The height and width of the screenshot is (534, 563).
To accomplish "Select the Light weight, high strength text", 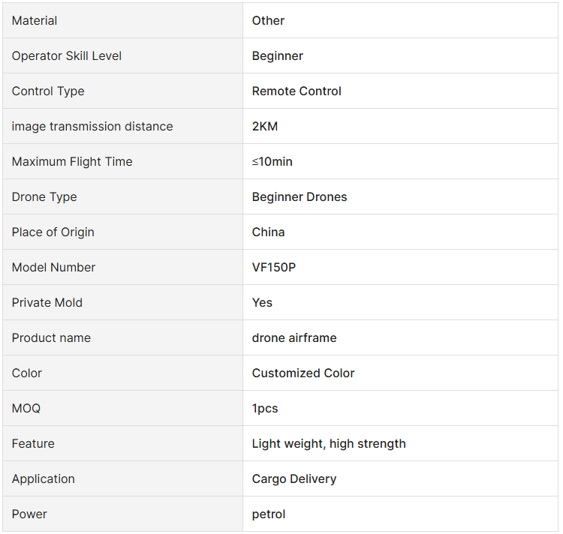I will 329,444.
